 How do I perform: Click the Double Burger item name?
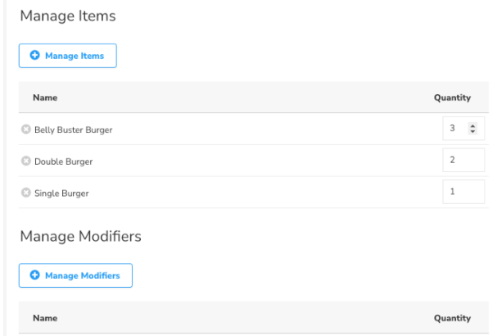(x=64, y=161)
